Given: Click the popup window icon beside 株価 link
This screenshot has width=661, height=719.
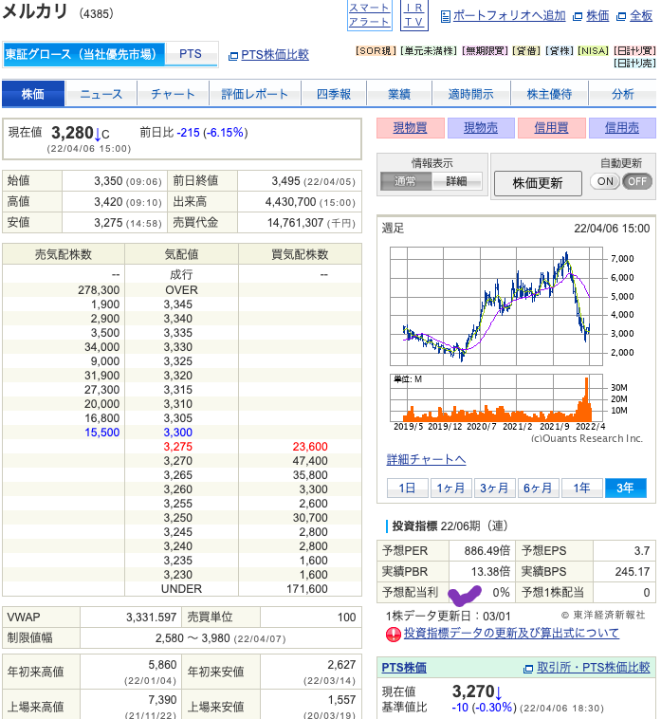Looking at the screenshot, I should (578, 17).
